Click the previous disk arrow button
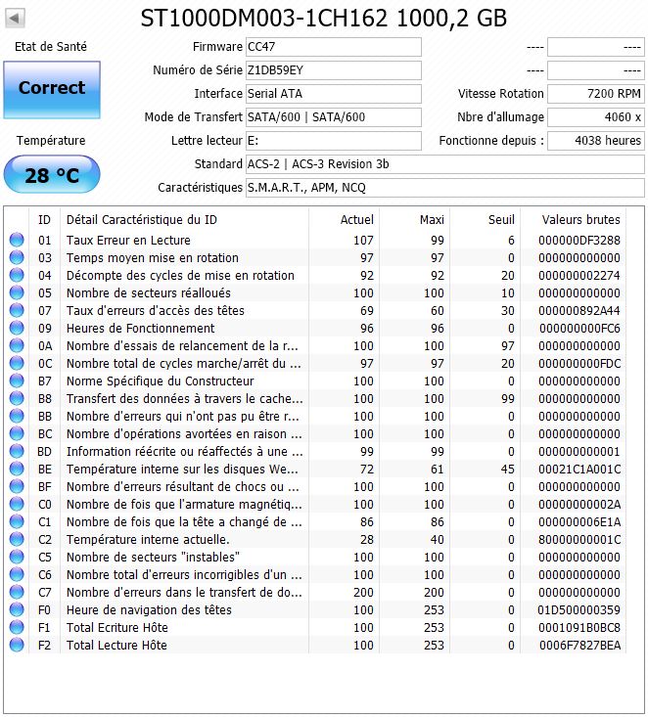648x717 pixels. tap(15, 19)
